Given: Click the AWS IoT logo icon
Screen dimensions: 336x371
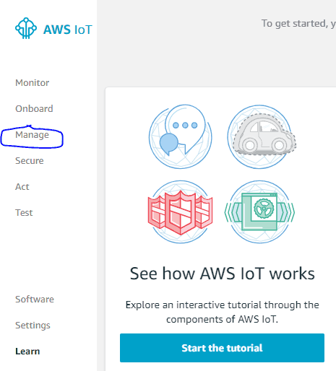Looking at the screenshot, I should click(26, 28).
